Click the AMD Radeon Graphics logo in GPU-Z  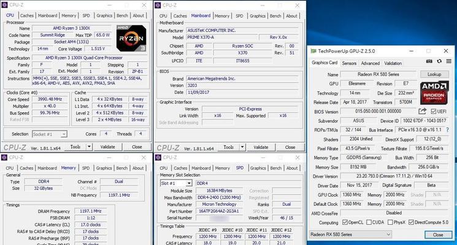[434, 93]
